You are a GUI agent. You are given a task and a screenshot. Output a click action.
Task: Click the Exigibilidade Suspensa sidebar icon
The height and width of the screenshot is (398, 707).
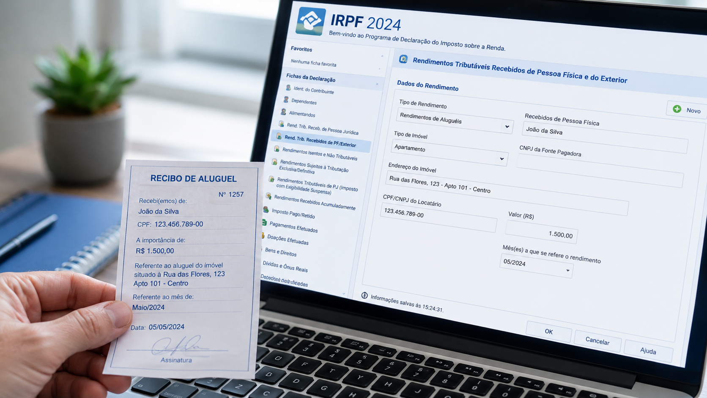(x=271, y=180)
